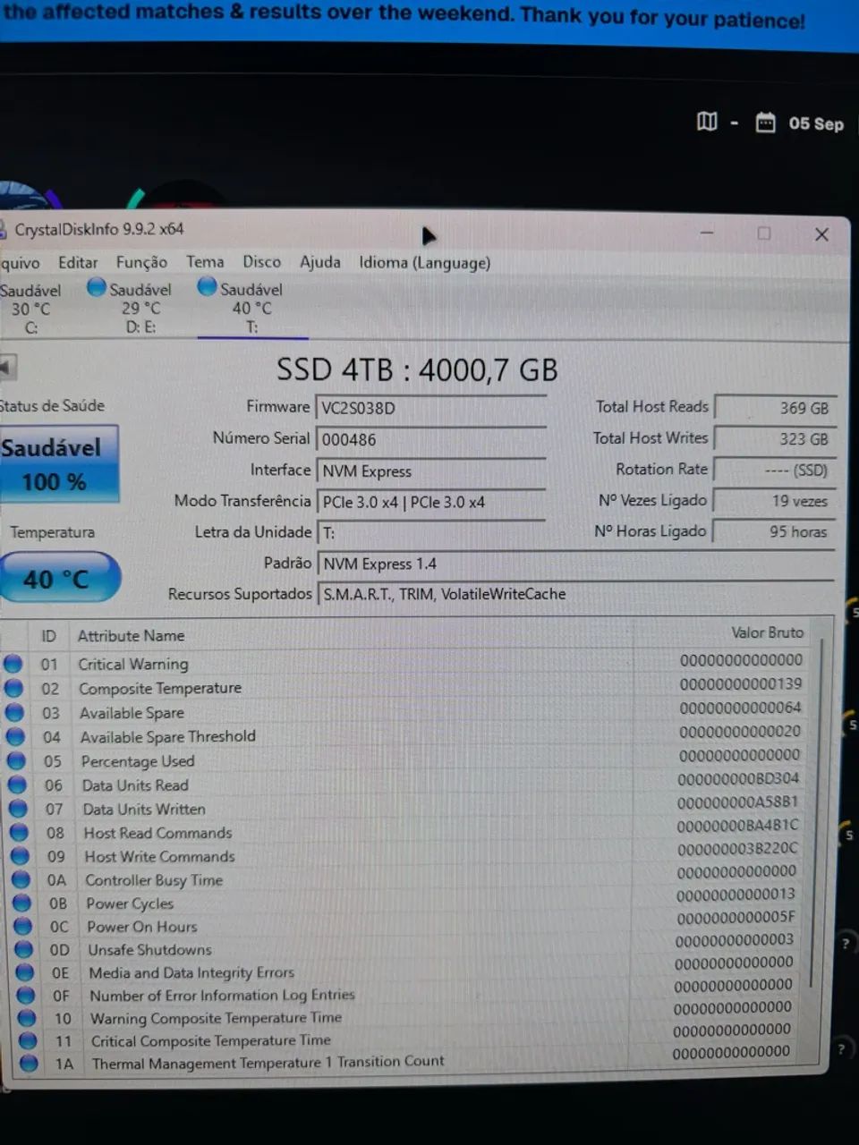Click the Interface field NVM Express
Screen dimensions: 859x1145
tap(430, 471)
